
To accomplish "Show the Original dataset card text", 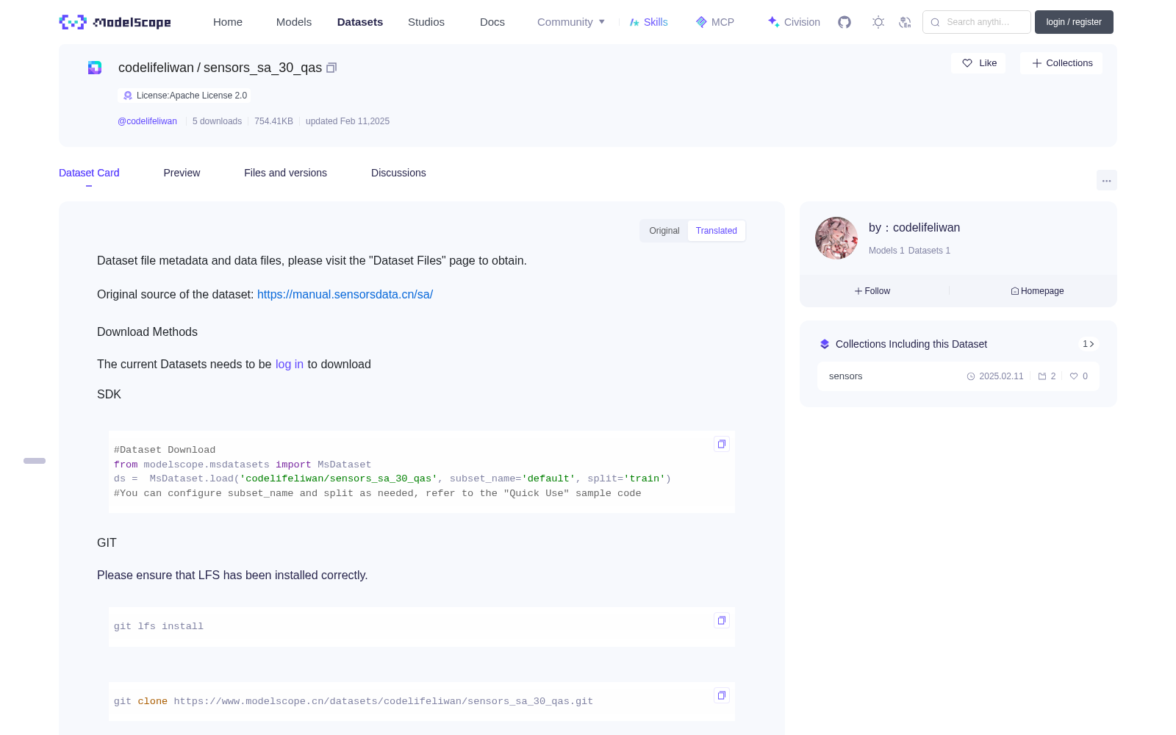I will [x=664, y=231].
